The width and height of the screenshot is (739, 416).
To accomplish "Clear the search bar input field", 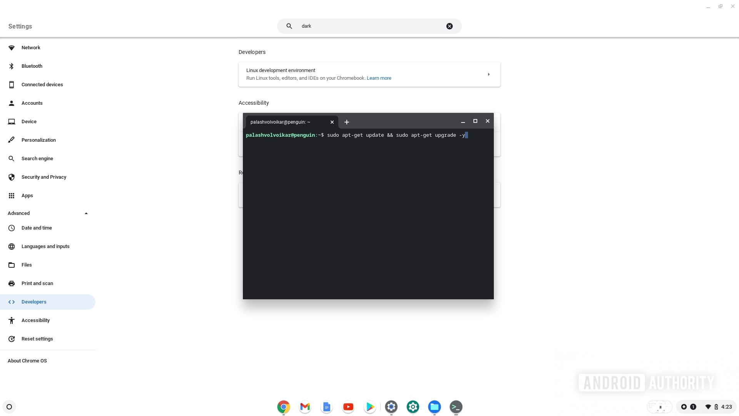I will point(449,26).
